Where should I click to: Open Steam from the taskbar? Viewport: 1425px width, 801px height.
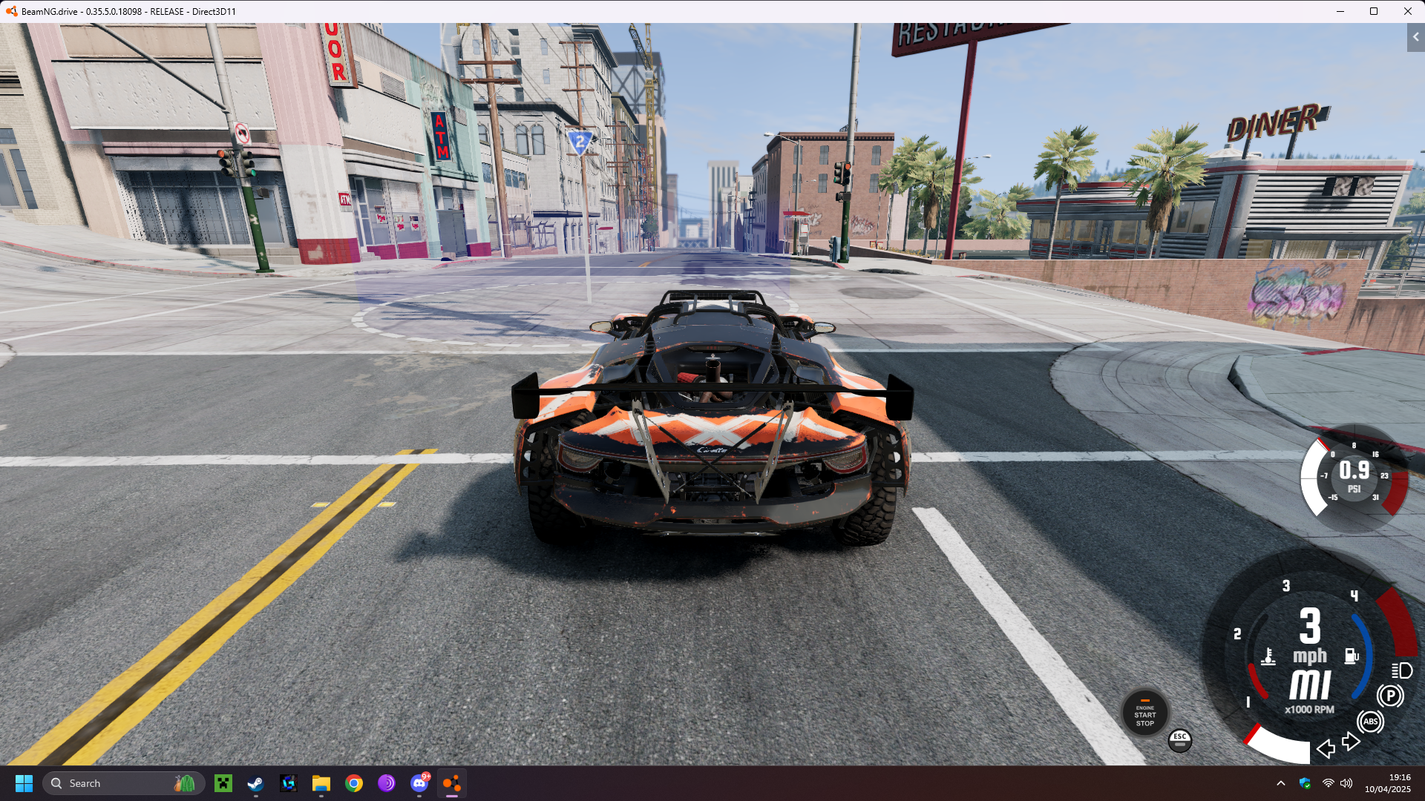[x=255, y=783]
